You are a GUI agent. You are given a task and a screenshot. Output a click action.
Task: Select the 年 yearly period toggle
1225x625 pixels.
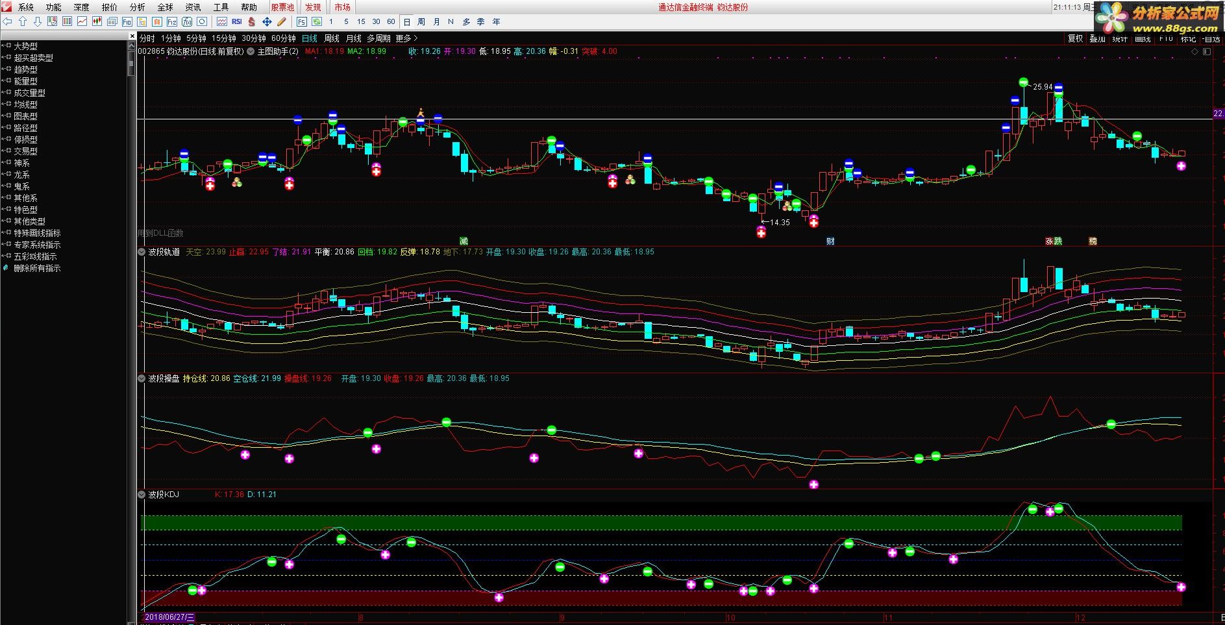[497, 21]
